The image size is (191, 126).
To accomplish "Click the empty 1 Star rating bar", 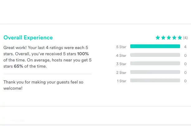I will (155, 81).
